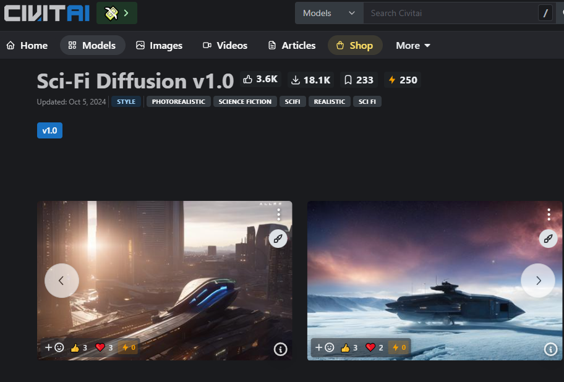The width and height of the screenshot is (564, 382).
Task: Advance carousel to next image
Action: (538, 281)
